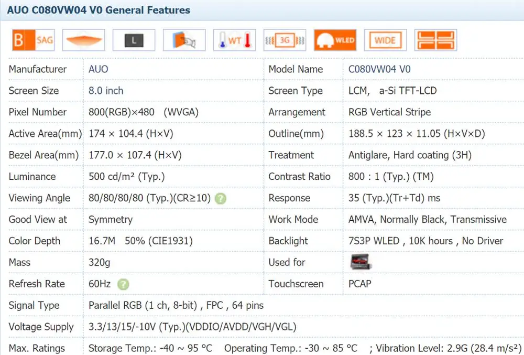Select the '320g' mass value
Viewport: 524px width, 355px height.
99,262
